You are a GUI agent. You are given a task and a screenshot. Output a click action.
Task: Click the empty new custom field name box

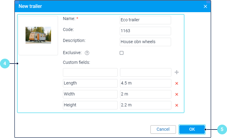(90, 72)
